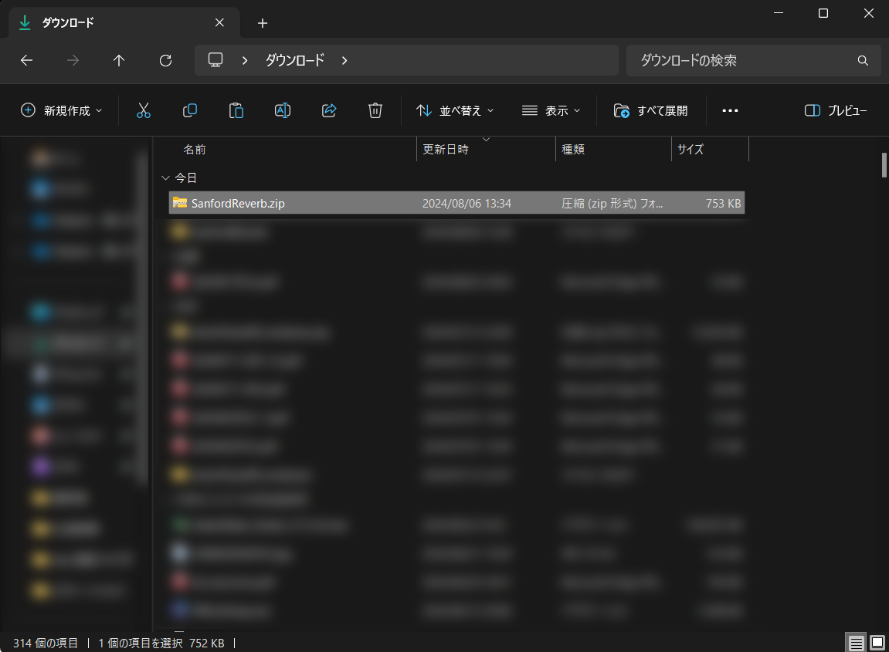Switch to large thumbnails via the status bar icon
The height and width of the screenshot is (652, 889).
pyautogui.click(x=877, y=642)
